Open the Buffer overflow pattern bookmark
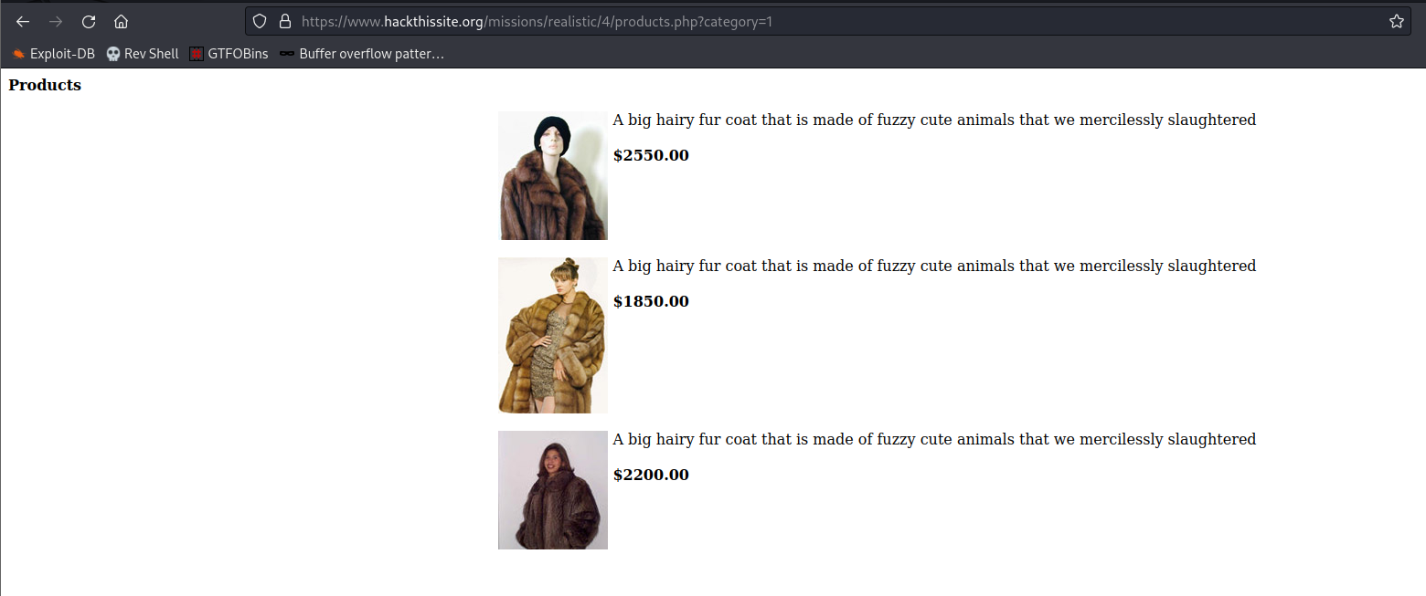 [362, 54]
